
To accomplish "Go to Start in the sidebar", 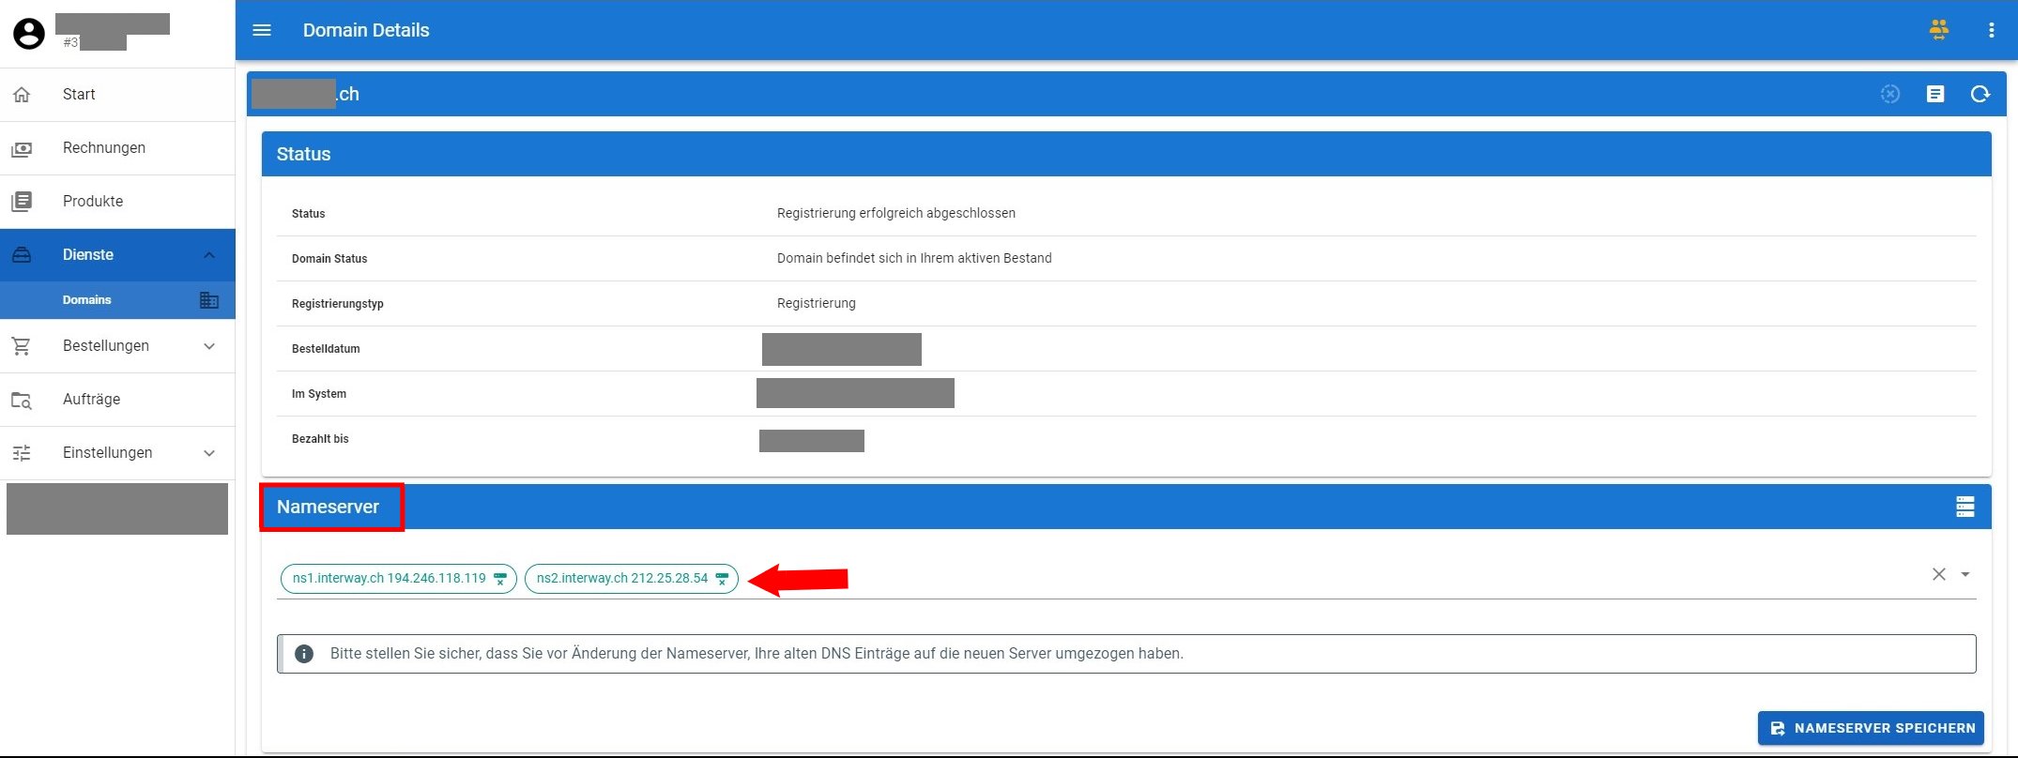I will click(117, 95).
